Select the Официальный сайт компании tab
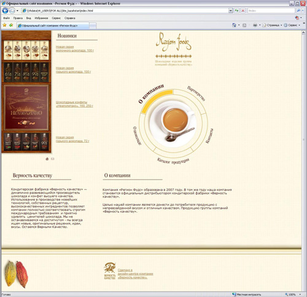This screenshot has height=297, width=307. click(53, 25)
